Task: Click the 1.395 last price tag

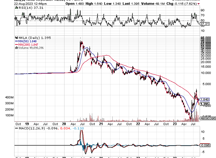Action: [204, 104]
